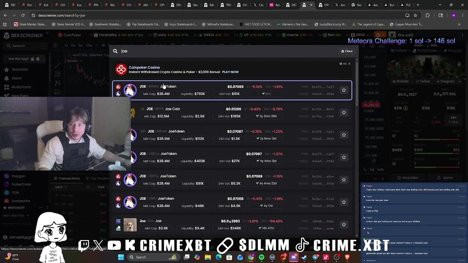Viewport: 468px width, 263px height.
Task: Star the JOE/USDC.e JoeToken pair
Action: click(344, 157)
